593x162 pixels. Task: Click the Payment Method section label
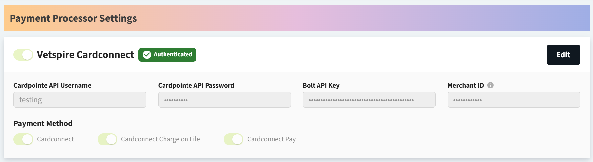click(43, 124)
